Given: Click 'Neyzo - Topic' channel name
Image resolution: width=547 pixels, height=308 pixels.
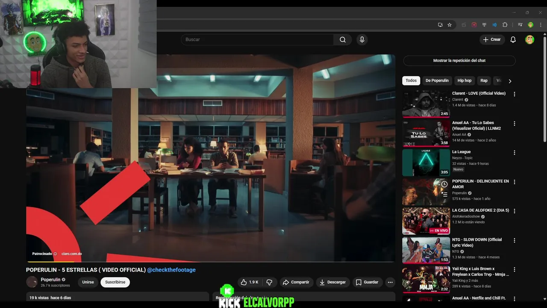Looking at the screenshot, I should [462, 158].
